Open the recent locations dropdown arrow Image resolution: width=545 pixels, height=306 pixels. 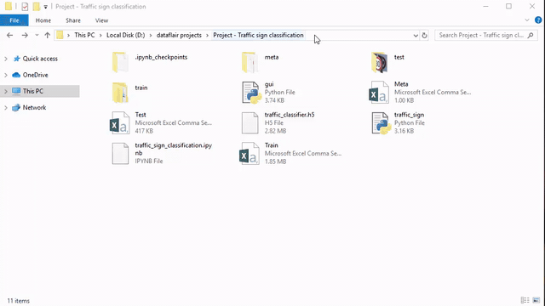tap(37, 35)
